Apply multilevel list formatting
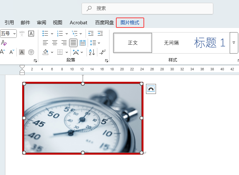Screen dimensions: 239x175 point(75,34)
